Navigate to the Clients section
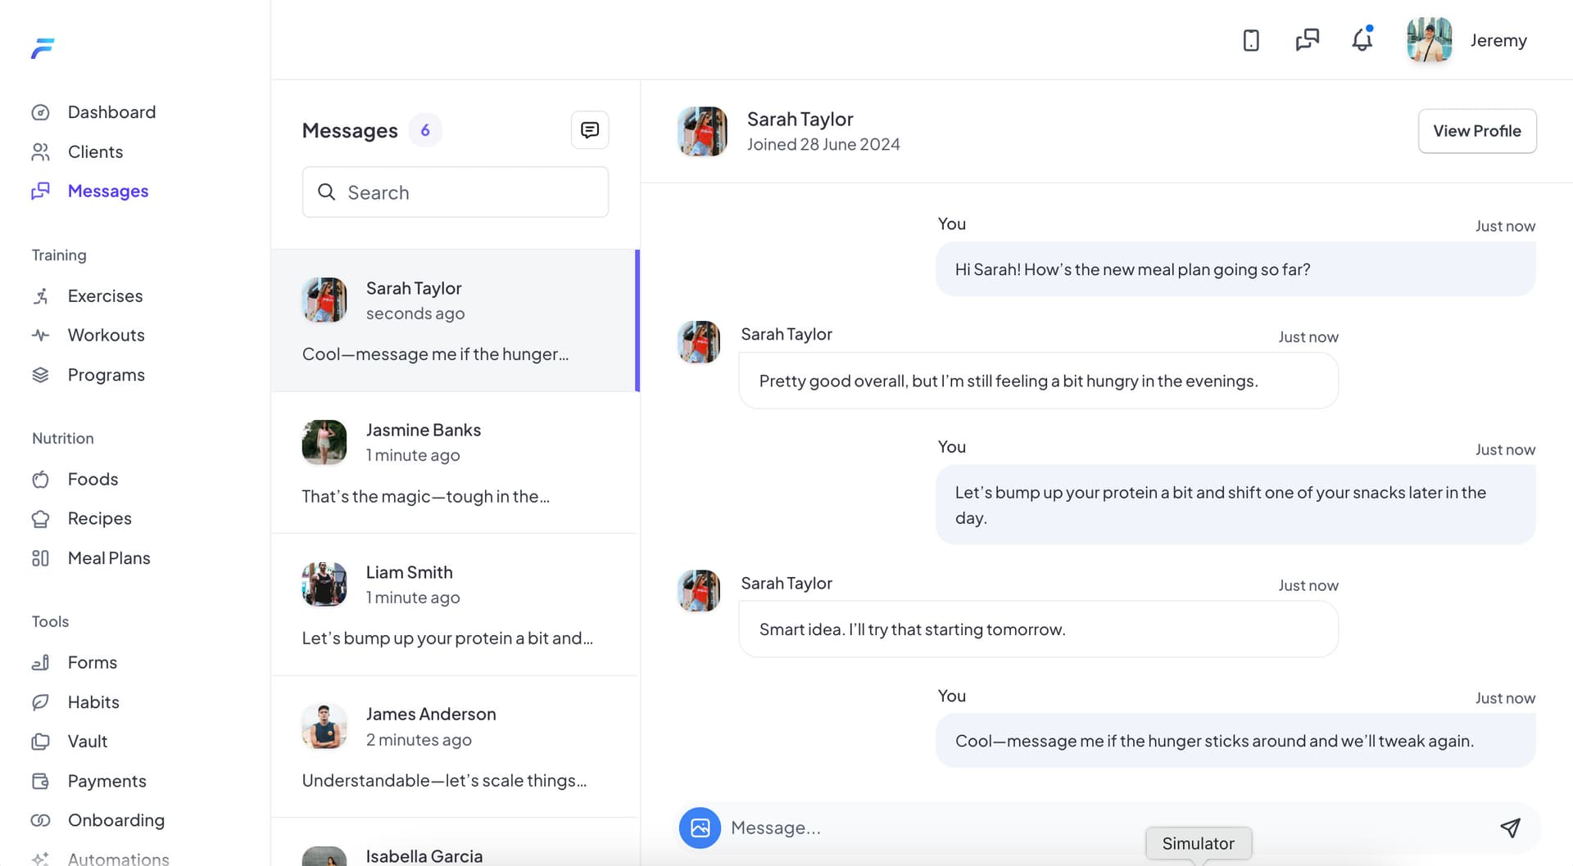 tap(95, 151)
